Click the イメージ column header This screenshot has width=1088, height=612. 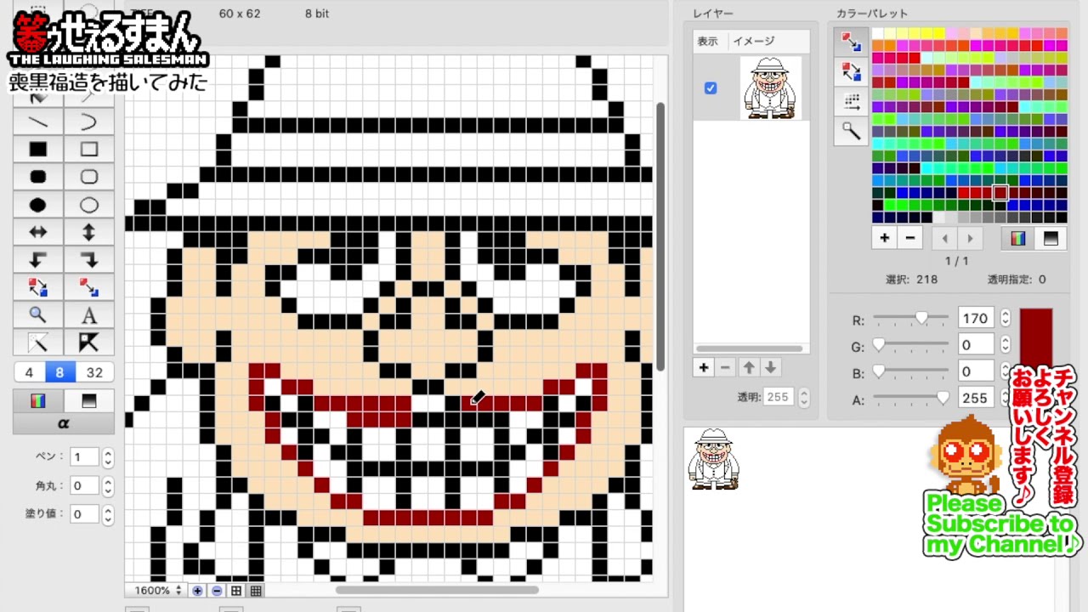point(754,41)
